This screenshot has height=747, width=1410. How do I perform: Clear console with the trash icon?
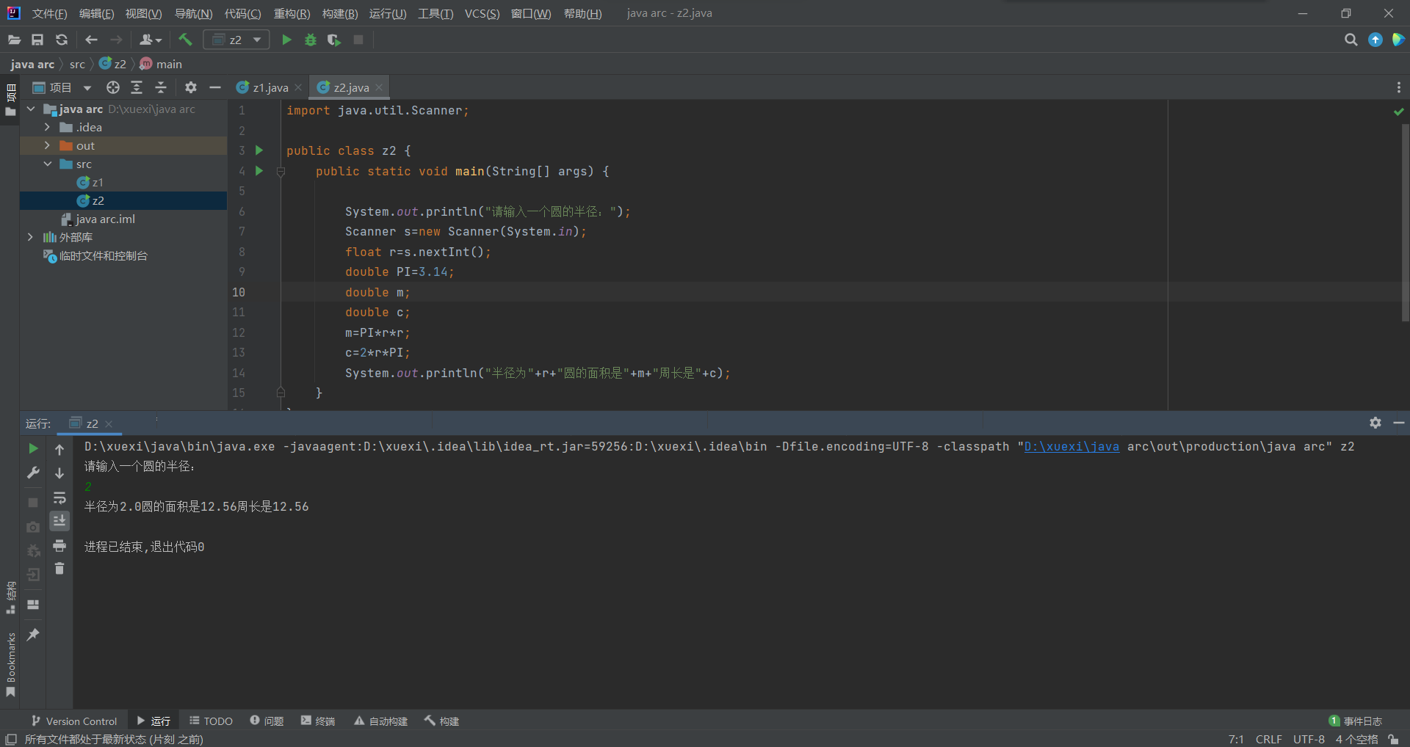pyautogui.click(x=59, y=569)
